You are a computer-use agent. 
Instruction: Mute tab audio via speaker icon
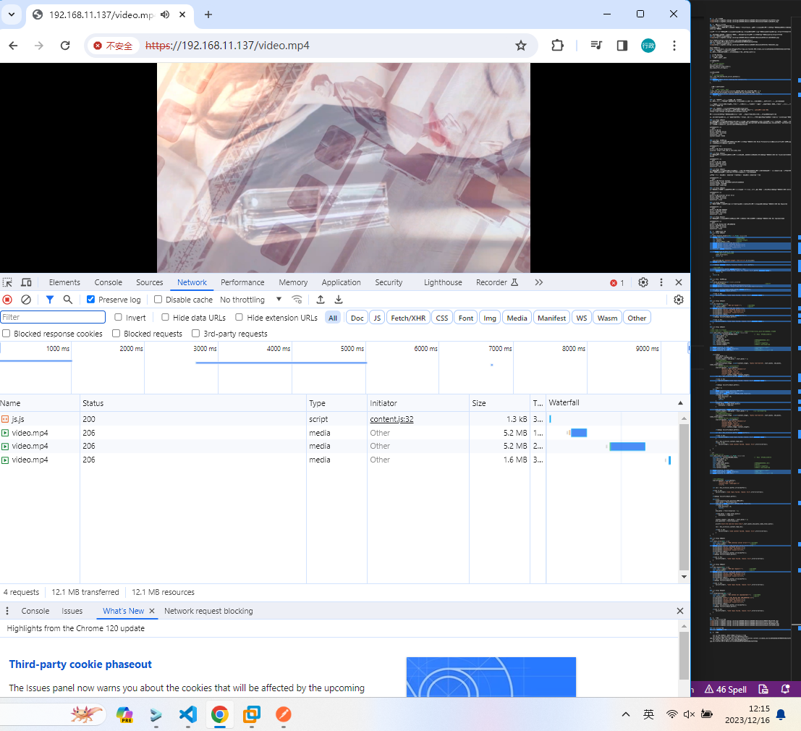(x=164, y=14)
